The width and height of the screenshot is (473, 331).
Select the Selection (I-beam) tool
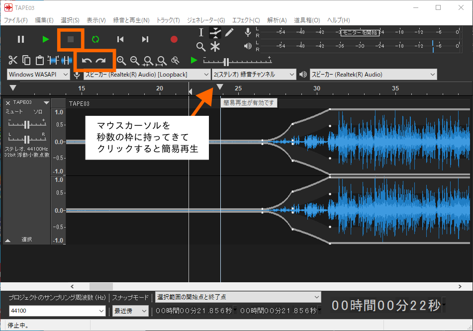[201, 32]
